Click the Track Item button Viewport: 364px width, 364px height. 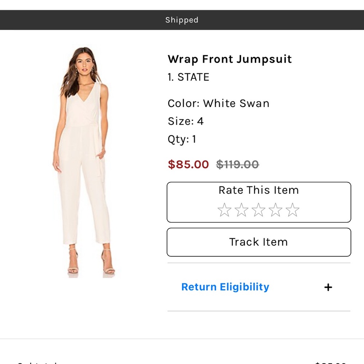(258, 242)
